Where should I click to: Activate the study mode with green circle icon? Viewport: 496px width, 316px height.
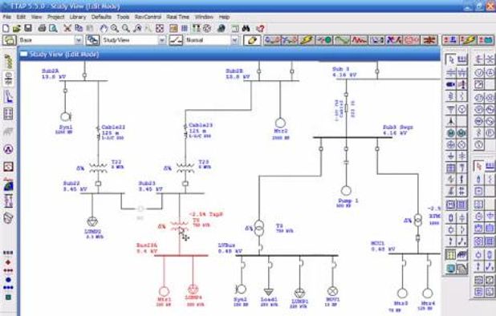pyautogui.click(x=324, y=40)
